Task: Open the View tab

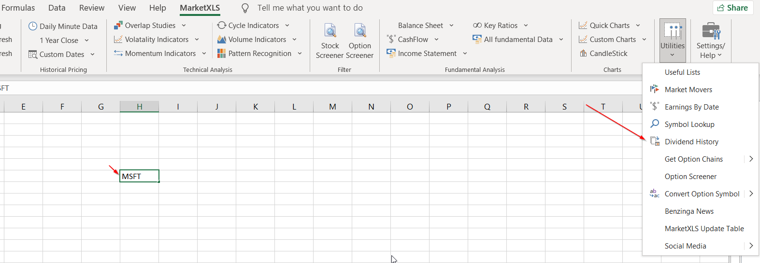Action: point(127,8)
